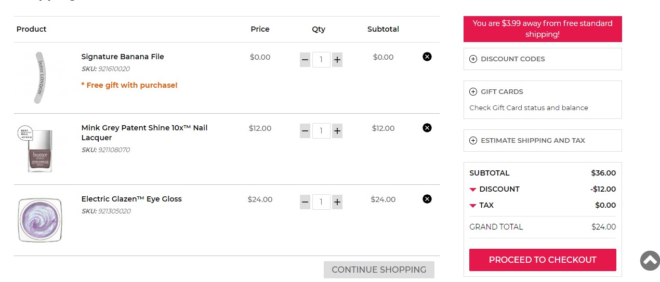Increase quantity of Electric Glazen Eye Gloss

[337, 203]
